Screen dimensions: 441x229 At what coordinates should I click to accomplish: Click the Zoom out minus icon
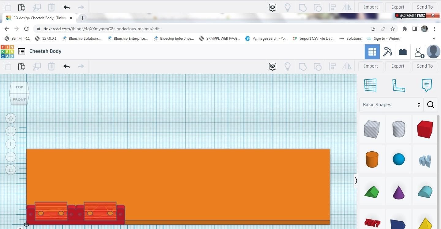click(11, 157)
